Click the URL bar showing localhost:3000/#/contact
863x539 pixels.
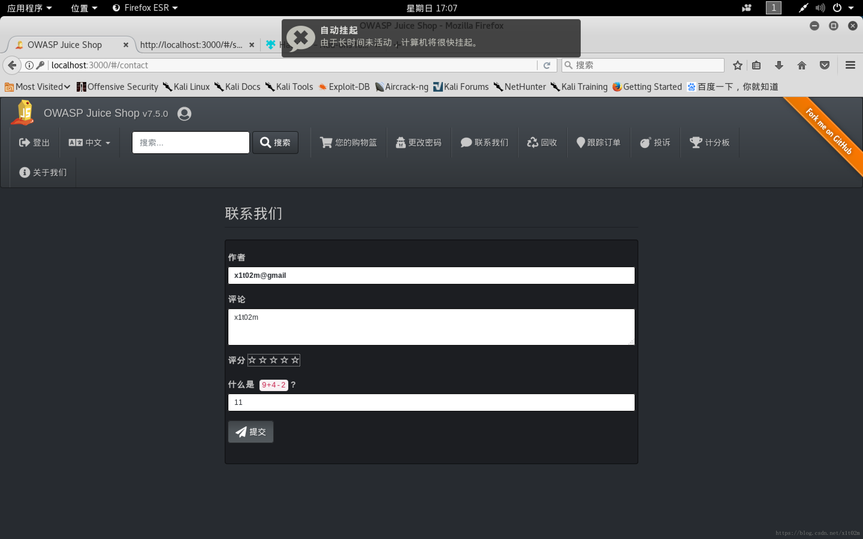tap(292, 65)
